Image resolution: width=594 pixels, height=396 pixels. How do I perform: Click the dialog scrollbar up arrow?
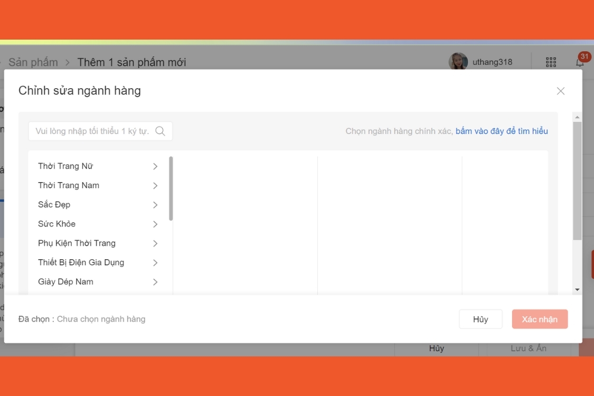pyautogui.click(x=577, y=117)
